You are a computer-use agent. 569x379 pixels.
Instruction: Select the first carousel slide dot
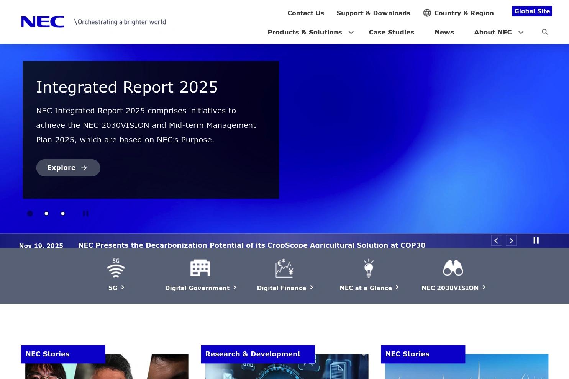pyautogui.click(x=30, y=214)
